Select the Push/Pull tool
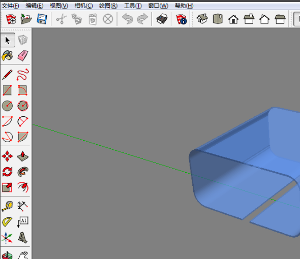Image resolution: width=300 pixels, height=259 pixels. (23, 156)
